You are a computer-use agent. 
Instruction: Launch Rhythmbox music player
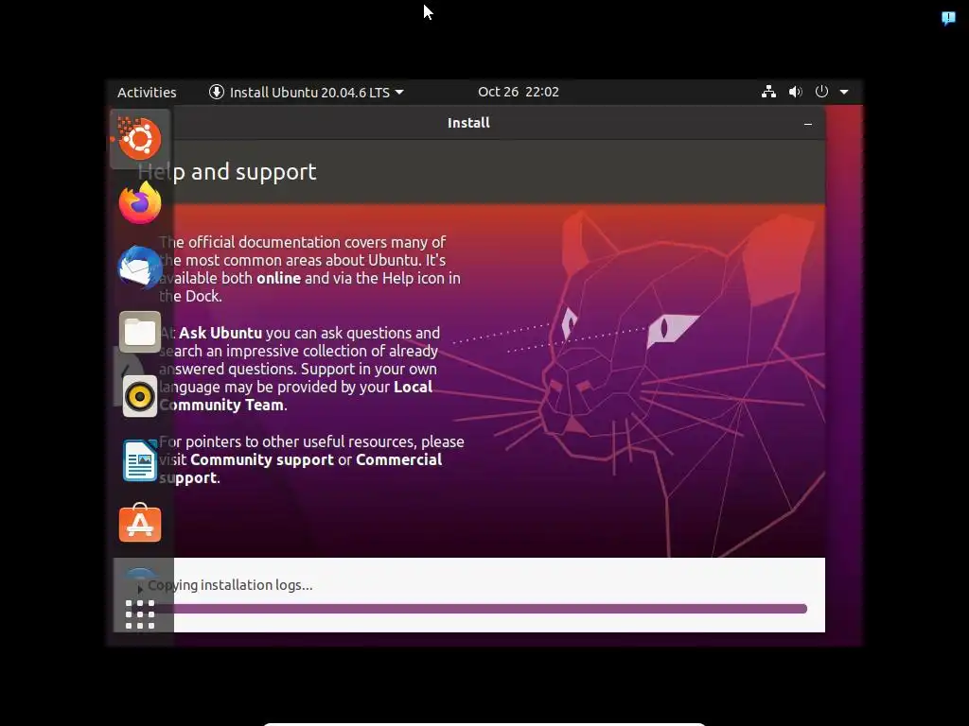(x=140, y=396)
